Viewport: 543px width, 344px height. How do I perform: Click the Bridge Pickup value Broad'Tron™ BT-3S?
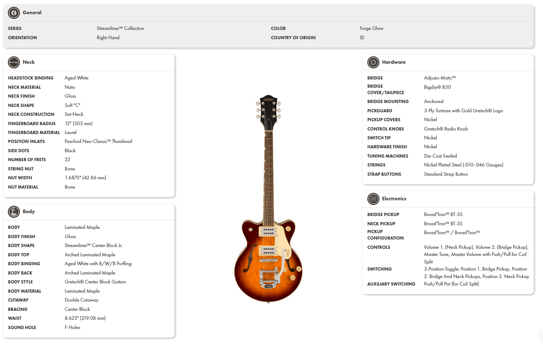[x=443, y=214]
